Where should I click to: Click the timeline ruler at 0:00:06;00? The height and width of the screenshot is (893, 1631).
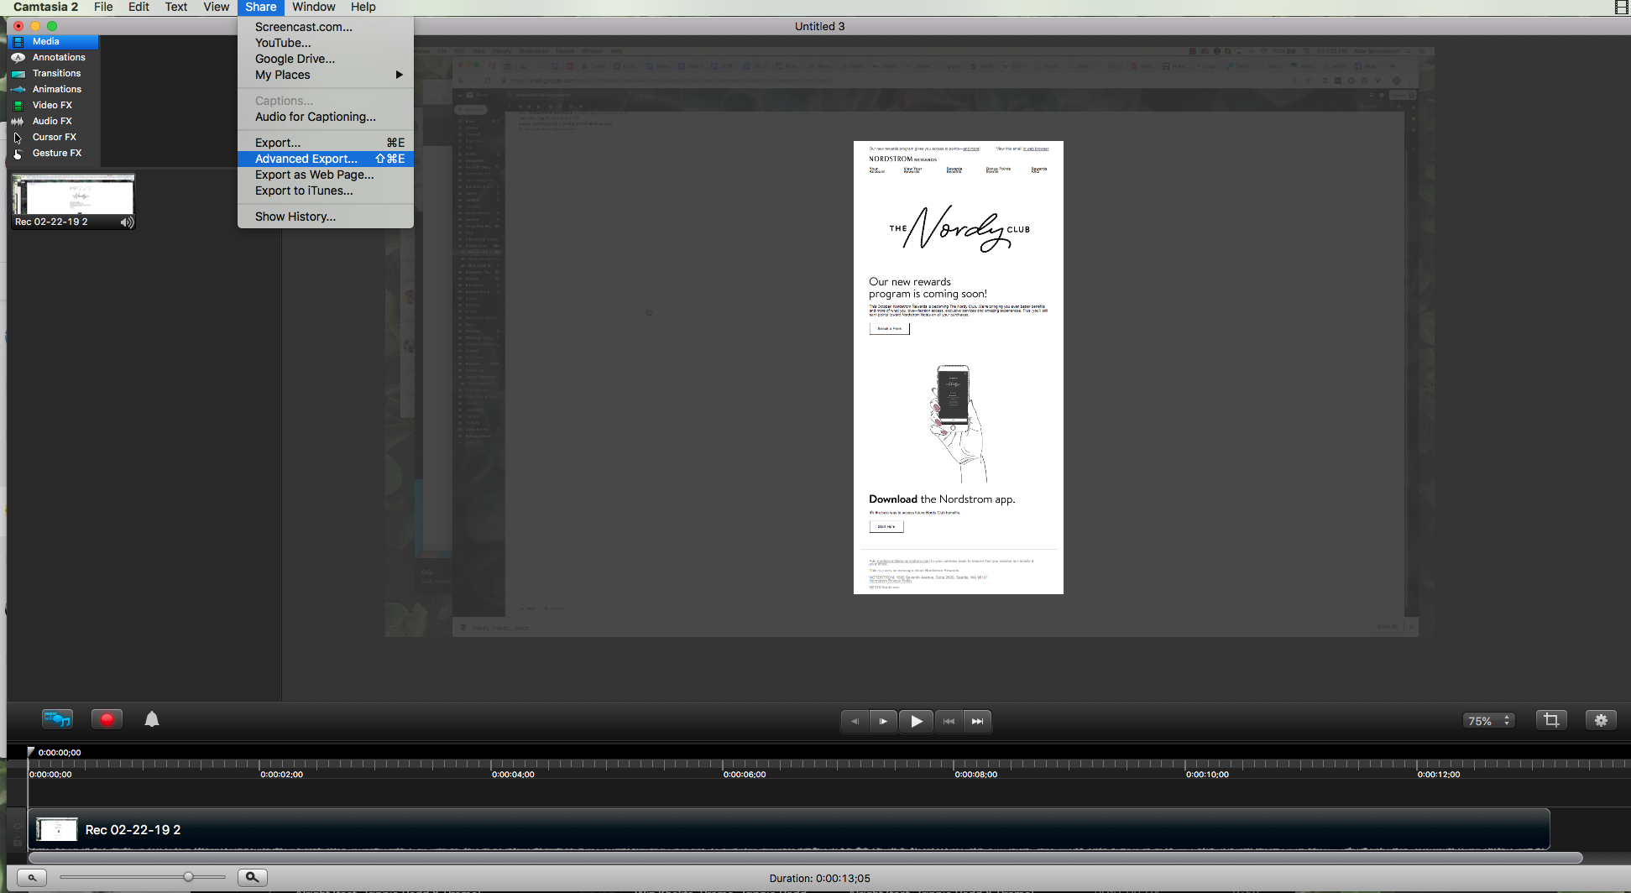coord(744,775)
